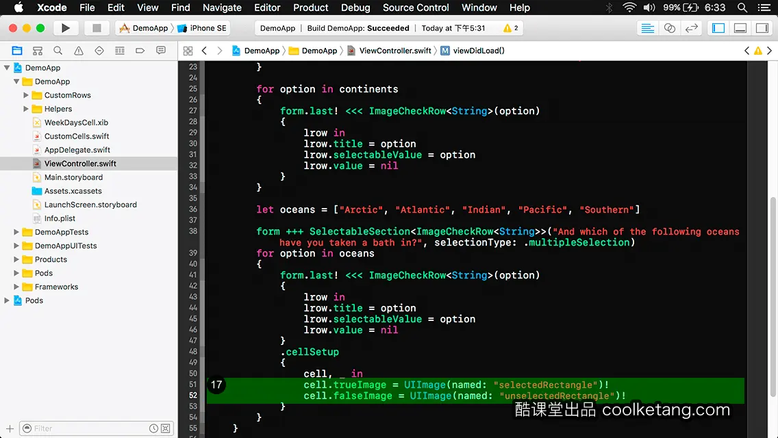Screen dimensions: 778x438
Task: Expand the Products folder
Action: tap(16, 259)
